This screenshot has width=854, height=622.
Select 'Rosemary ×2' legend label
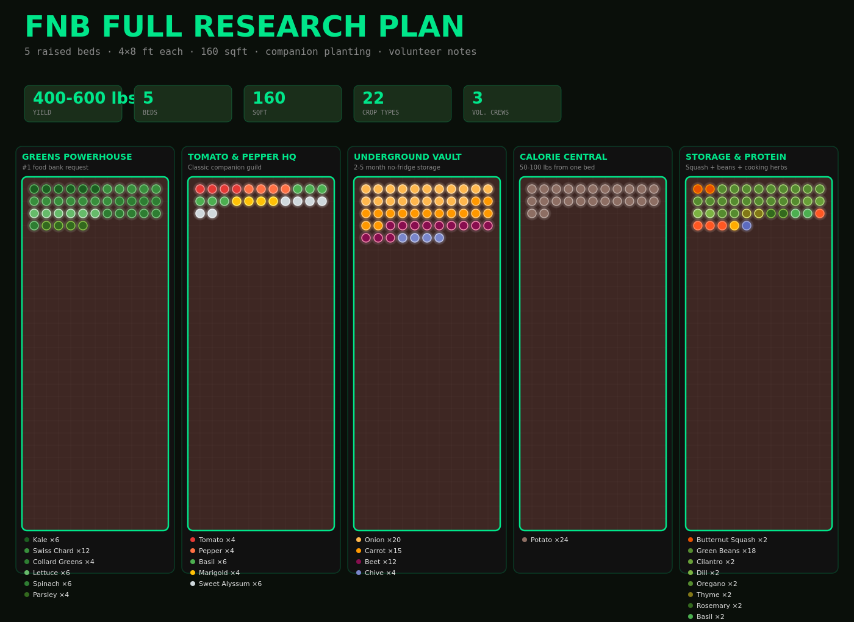pos(719,606)
